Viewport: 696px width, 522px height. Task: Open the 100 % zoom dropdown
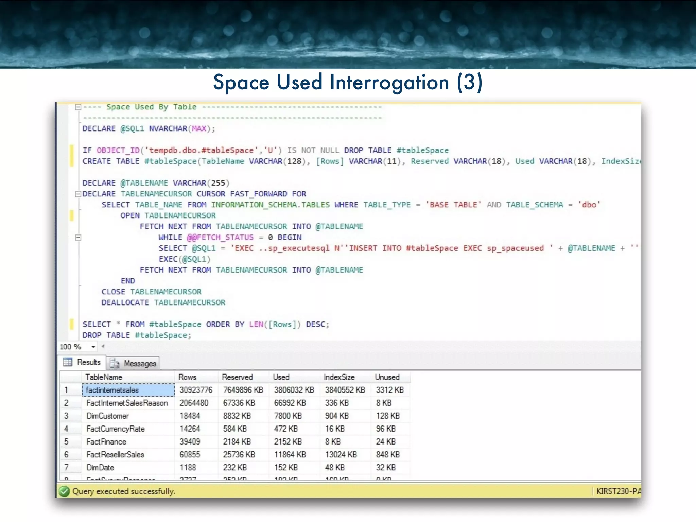93,347
